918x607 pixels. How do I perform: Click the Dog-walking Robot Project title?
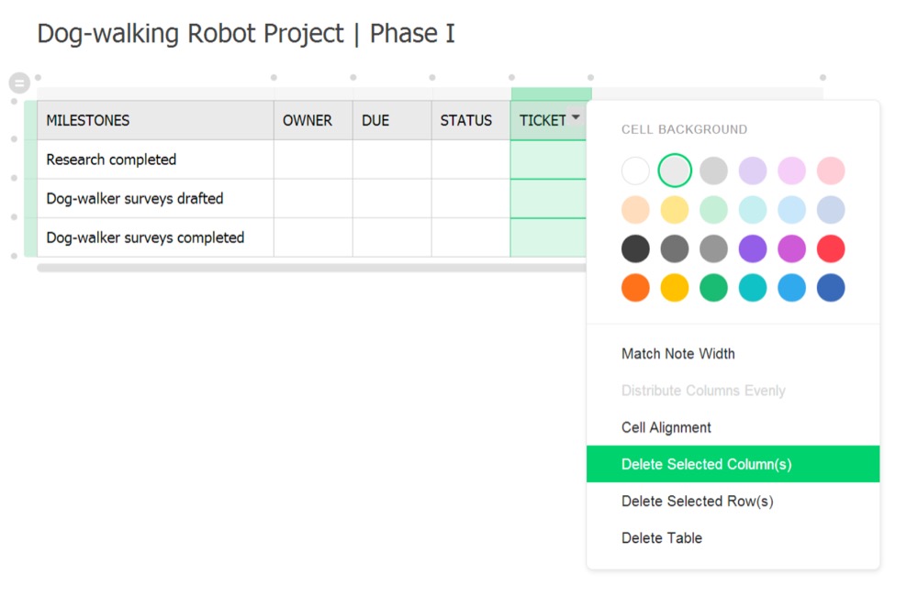[x=245, y=34]
